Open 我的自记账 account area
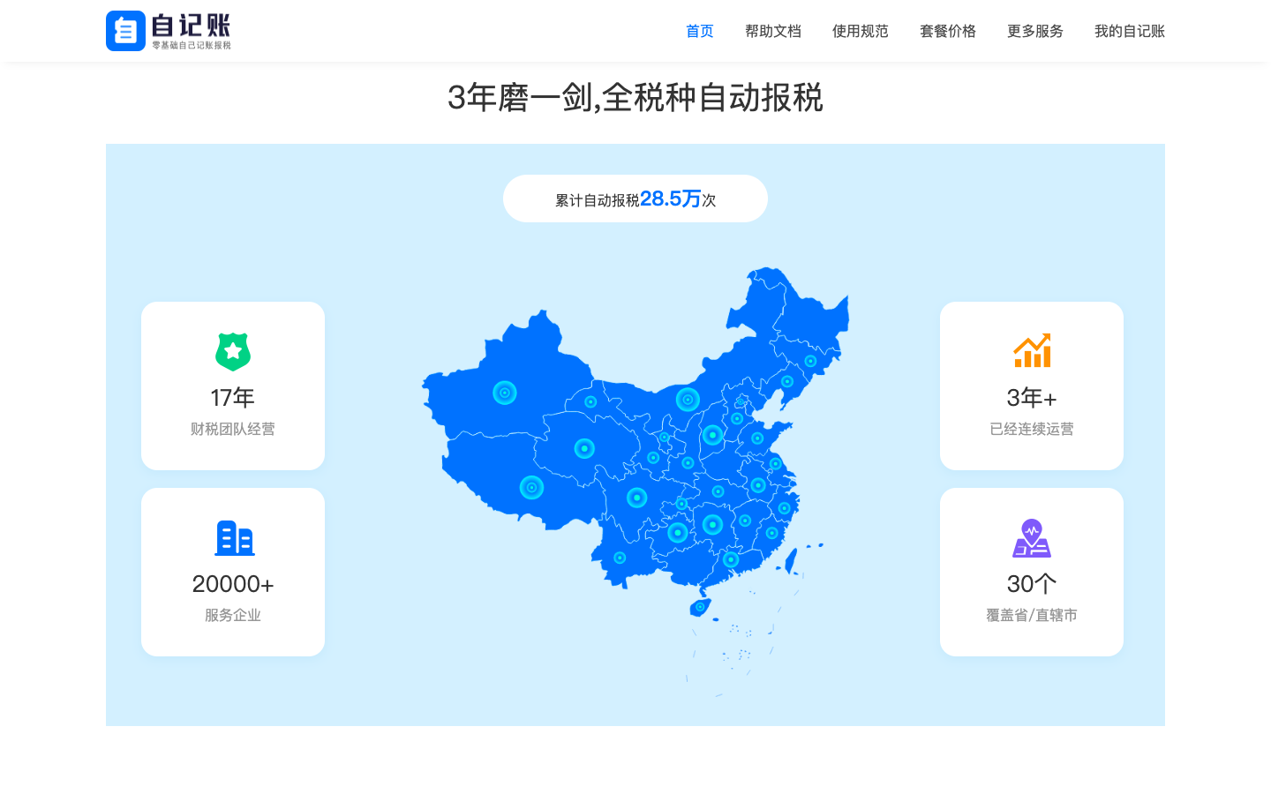The image size is (1271, 794). tap(1129, 31)
